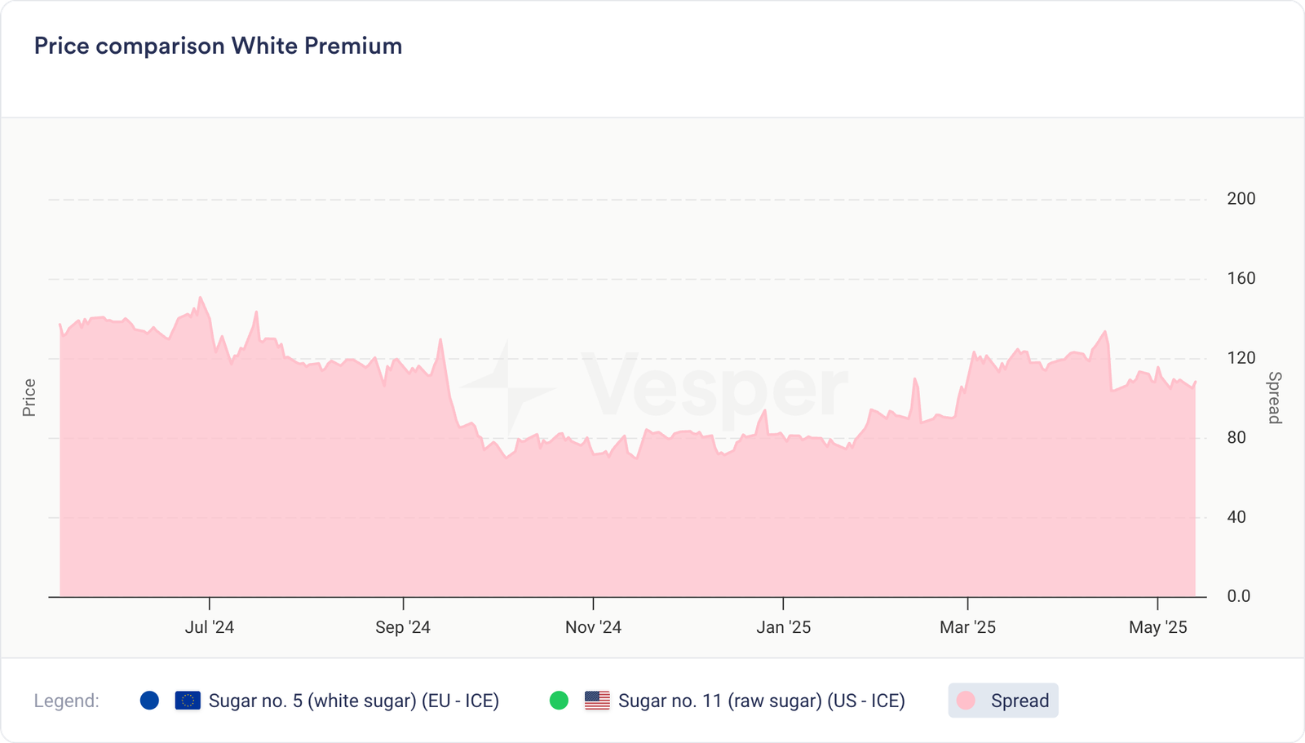The image size is (1305, 743).
Task: Click the blue Sugar no. 5 legend dot
Action: [x=149, y=701]
